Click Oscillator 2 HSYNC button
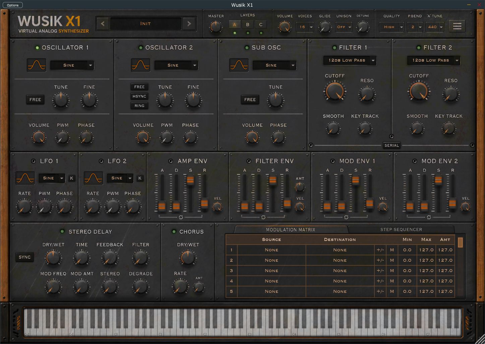The height and width of the screenshot is (344, 485). pos(139,96)
